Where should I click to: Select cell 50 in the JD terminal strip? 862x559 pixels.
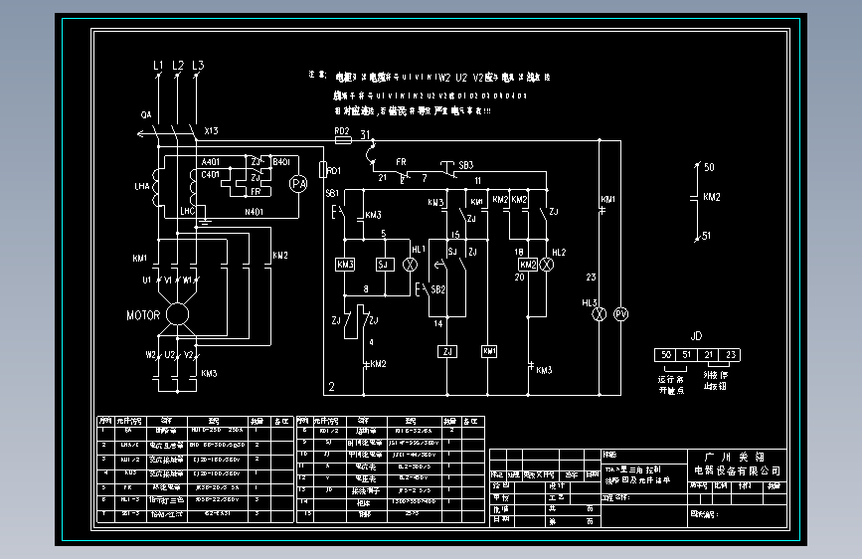coord(665,355)
